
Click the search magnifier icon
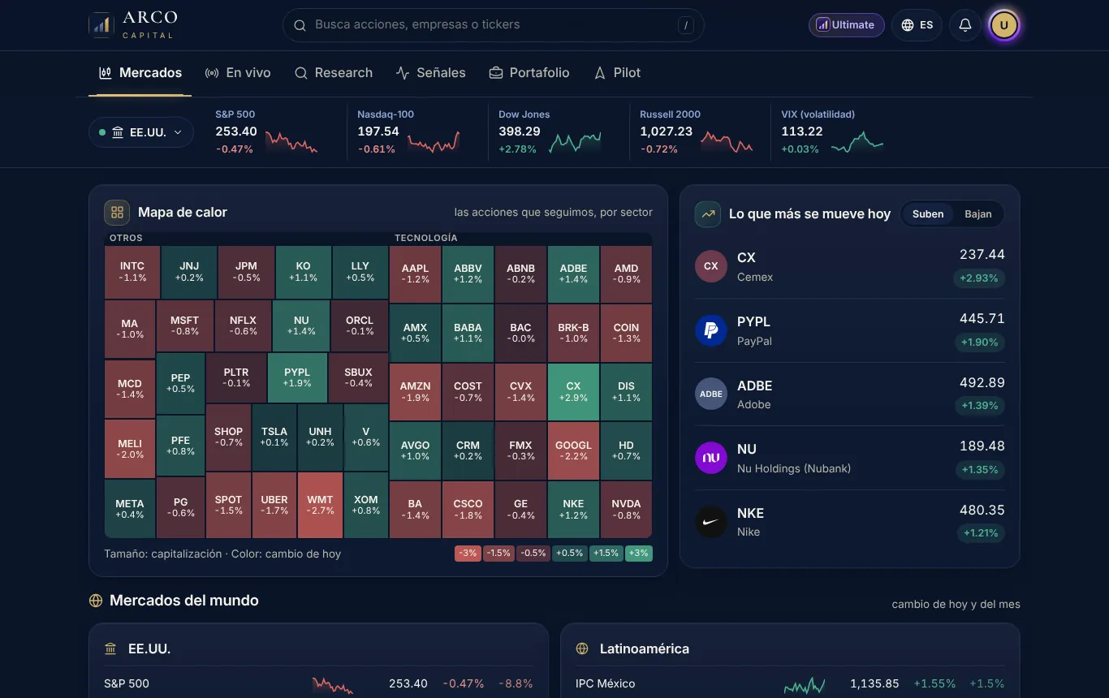click(x=300, y=25)
